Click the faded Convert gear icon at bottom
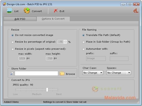The image size is (142, 106). click(x=95, y=89)
